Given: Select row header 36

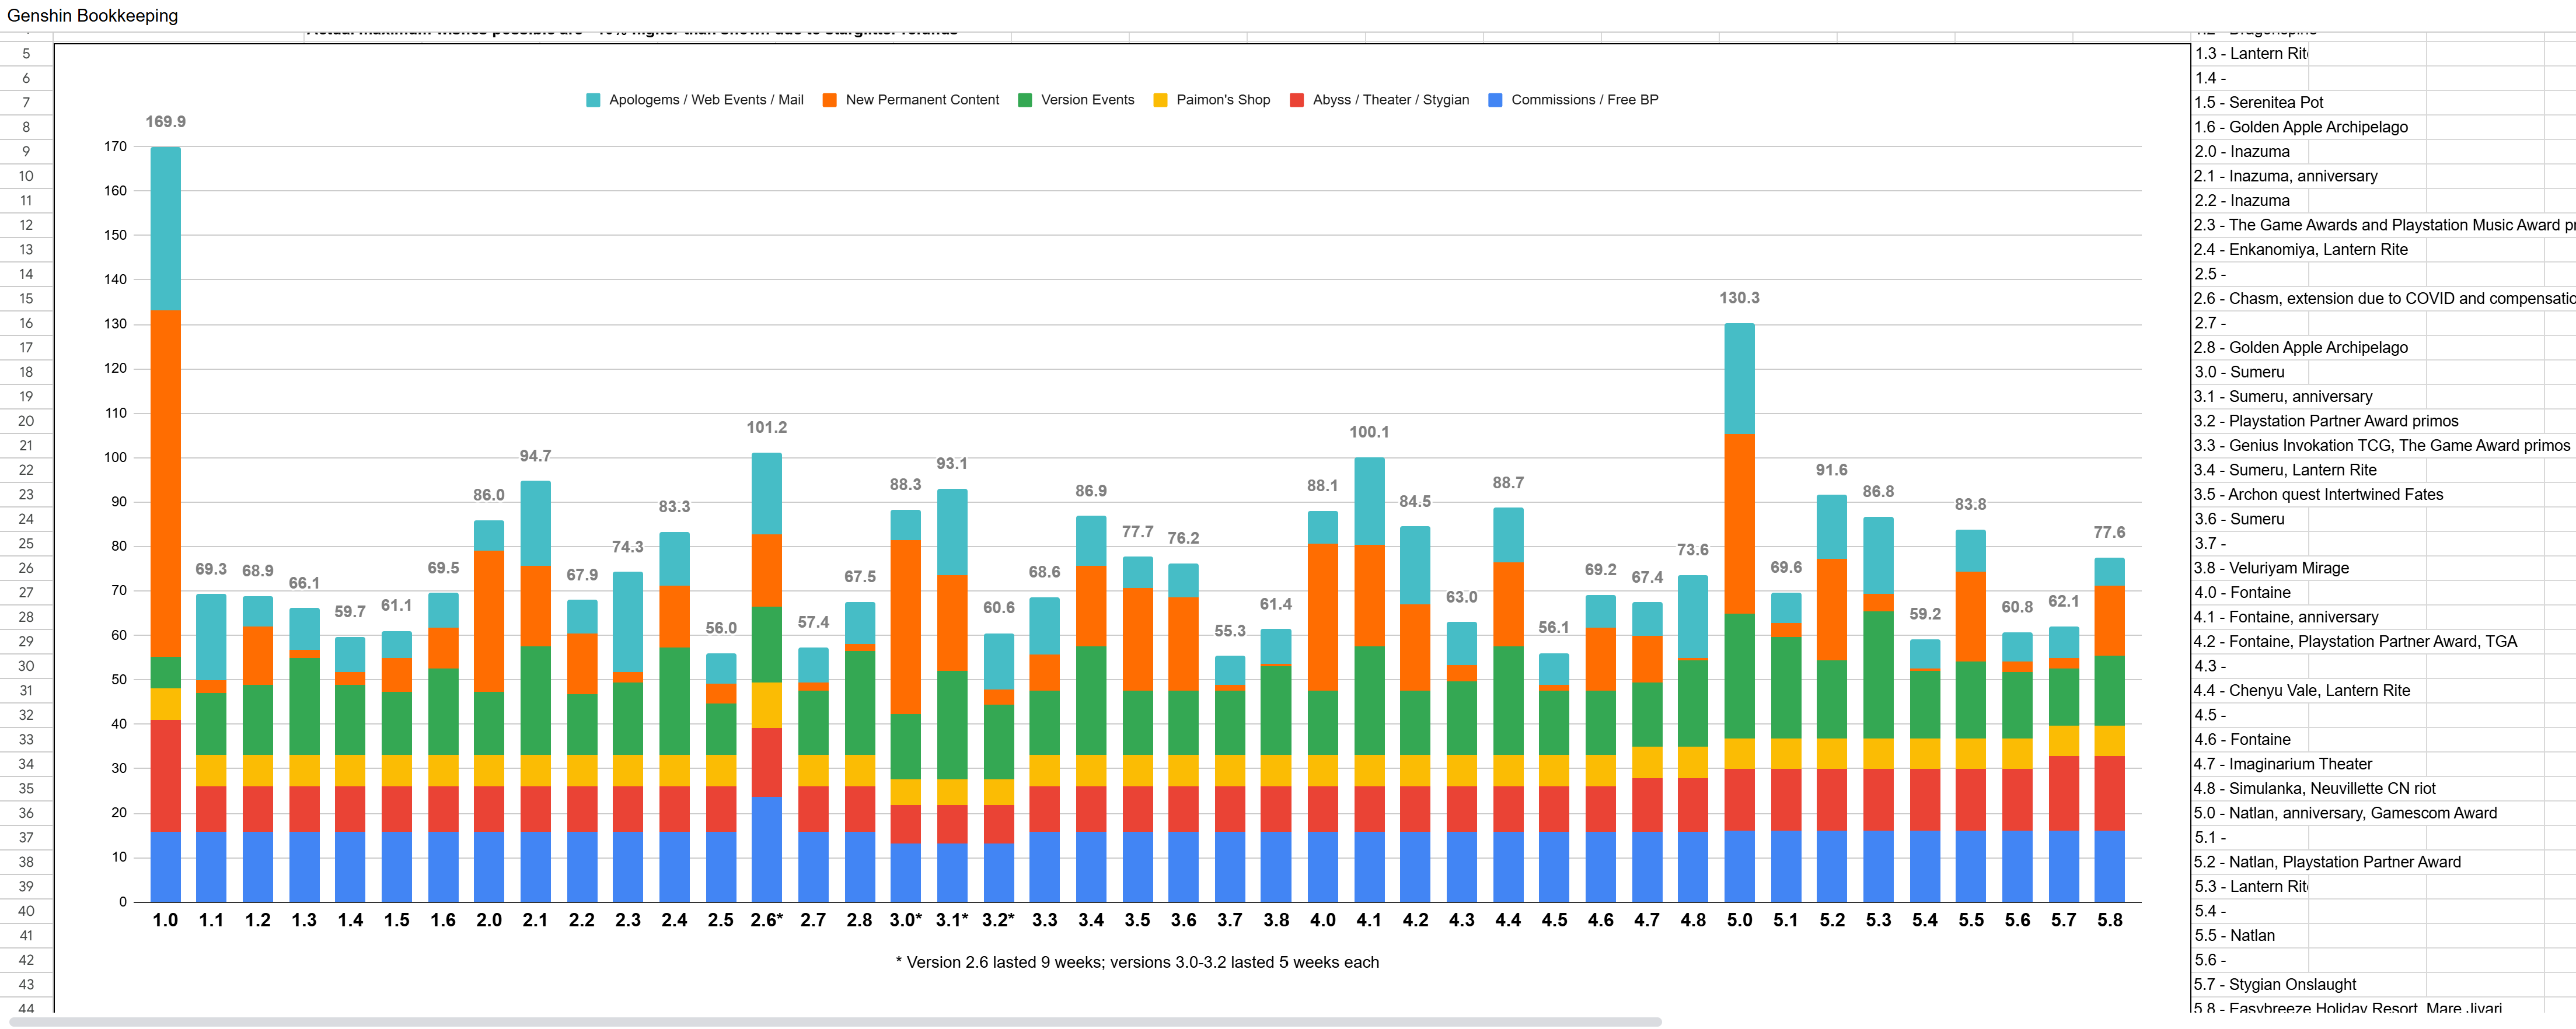Looking at the screenshot, I should 26,813.
